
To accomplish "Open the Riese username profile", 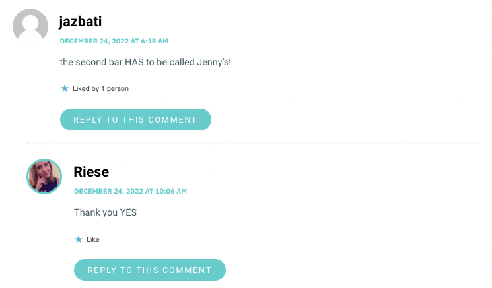I will coord(92,172).
